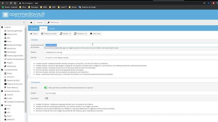The height and width of the screenshot is (122, 218).
Task: Click the Docker Versión field
Action: tap(131, 58)
